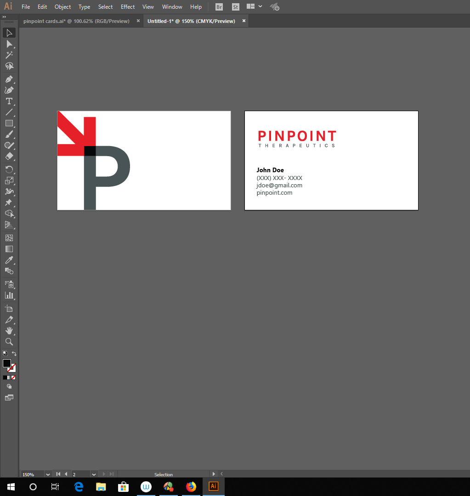
Task: Select the Artboard tool
Action: [9, 309]
